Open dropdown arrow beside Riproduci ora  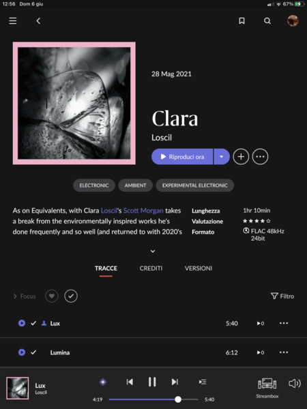(222, 157)
